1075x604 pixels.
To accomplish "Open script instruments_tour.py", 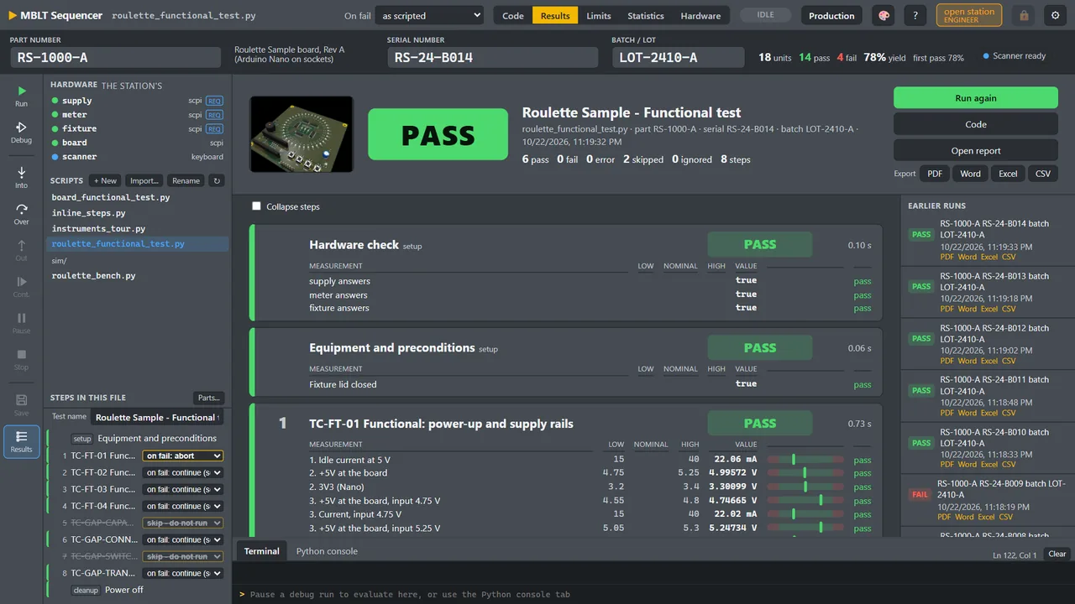I will point(98,228).
